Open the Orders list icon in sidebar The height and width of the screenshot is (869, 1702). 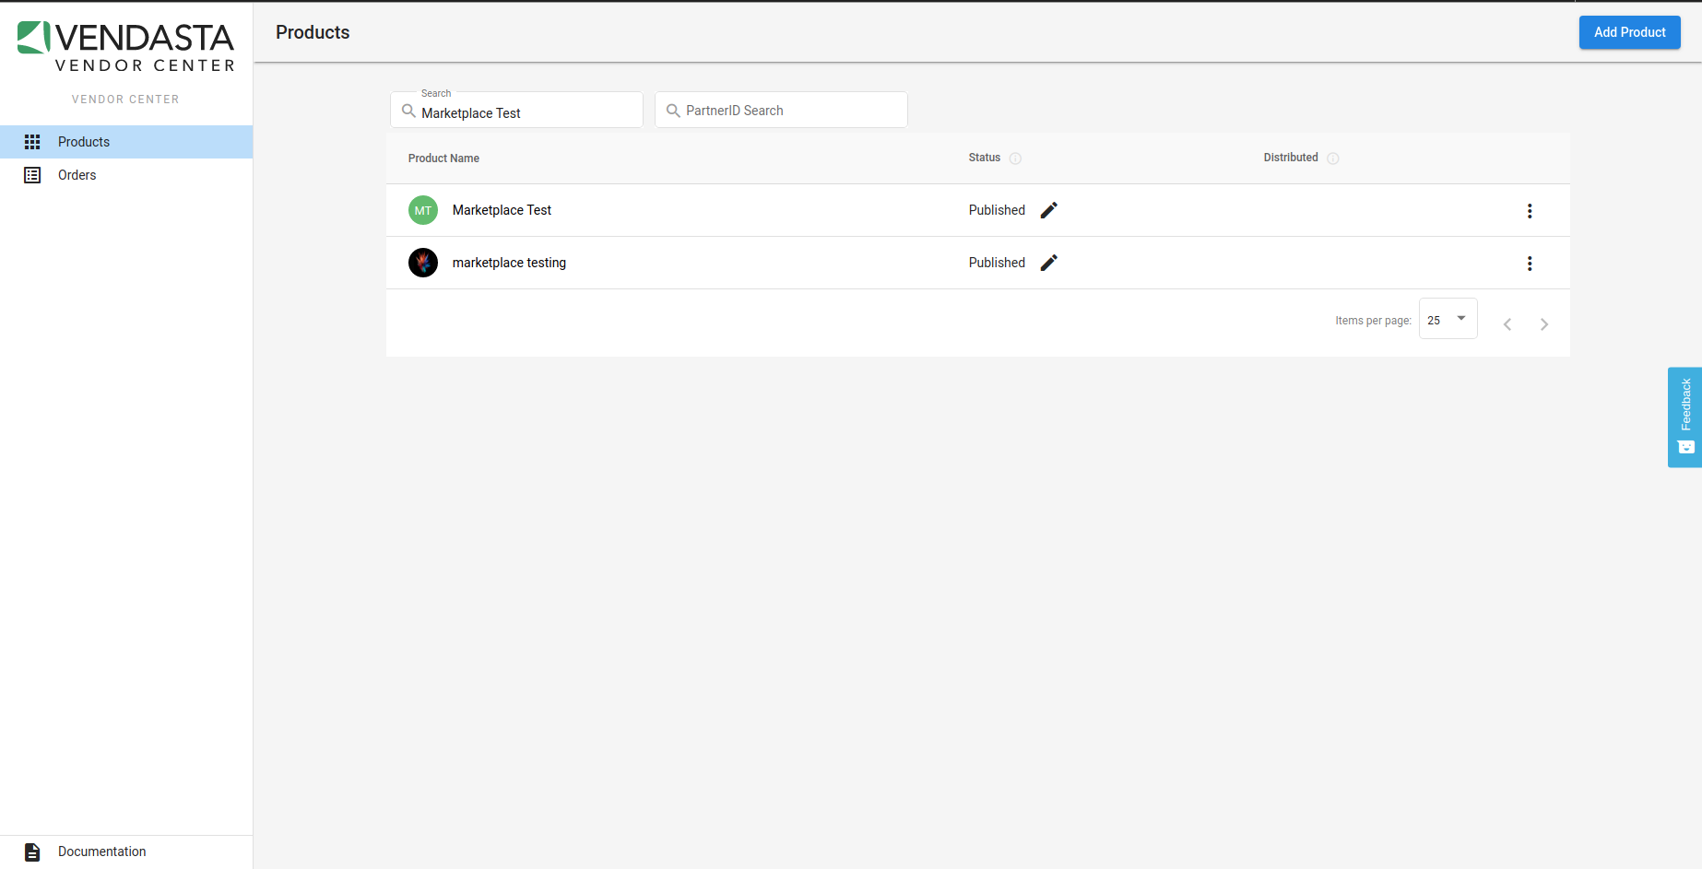point(32,175)
